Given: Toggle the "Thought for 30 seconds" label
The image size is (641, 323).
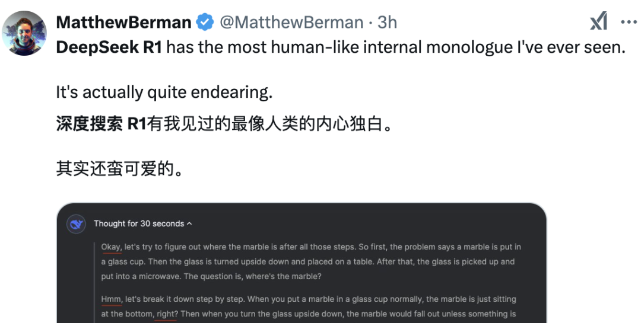Looking at the screenshot, I should click(x=139, y=224).
